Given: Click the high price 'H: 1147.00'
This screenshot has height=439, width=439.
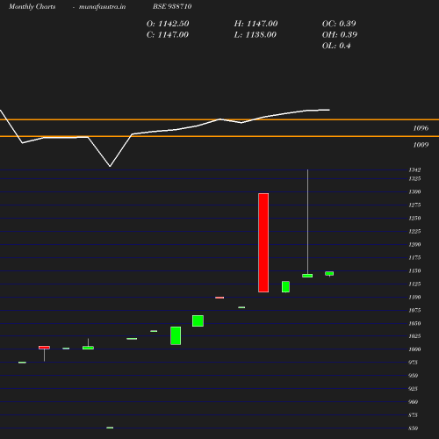Looking at the screenshot, I should [x=255, y=24].
